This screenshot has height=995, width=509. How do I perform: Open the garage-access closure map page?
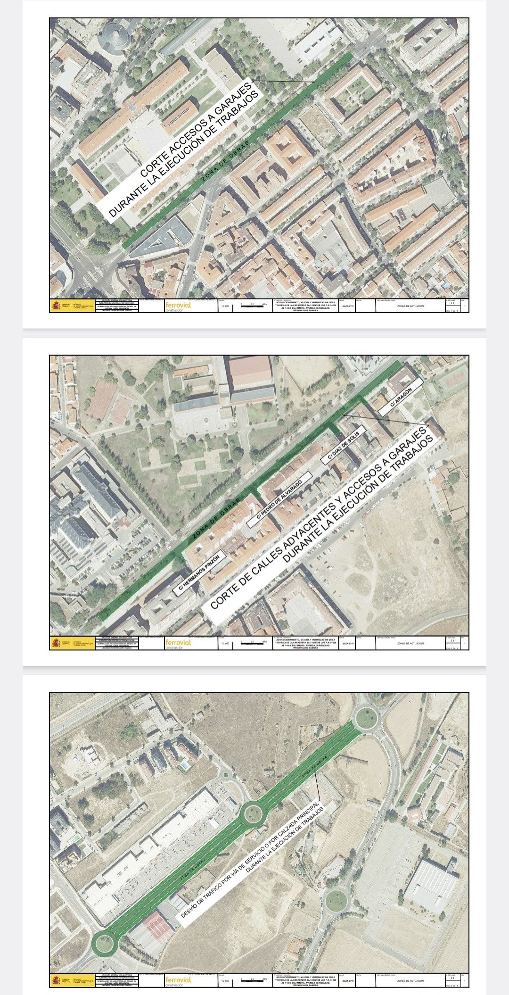254,165
